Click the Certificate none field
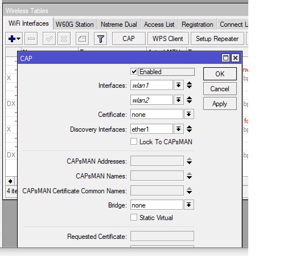The width and height of the screenshot is (287, 256). point(157,114)
